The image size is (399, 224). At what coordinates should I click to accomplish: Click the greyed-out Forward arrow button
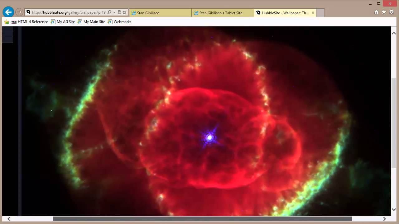(x=19, y=12)
